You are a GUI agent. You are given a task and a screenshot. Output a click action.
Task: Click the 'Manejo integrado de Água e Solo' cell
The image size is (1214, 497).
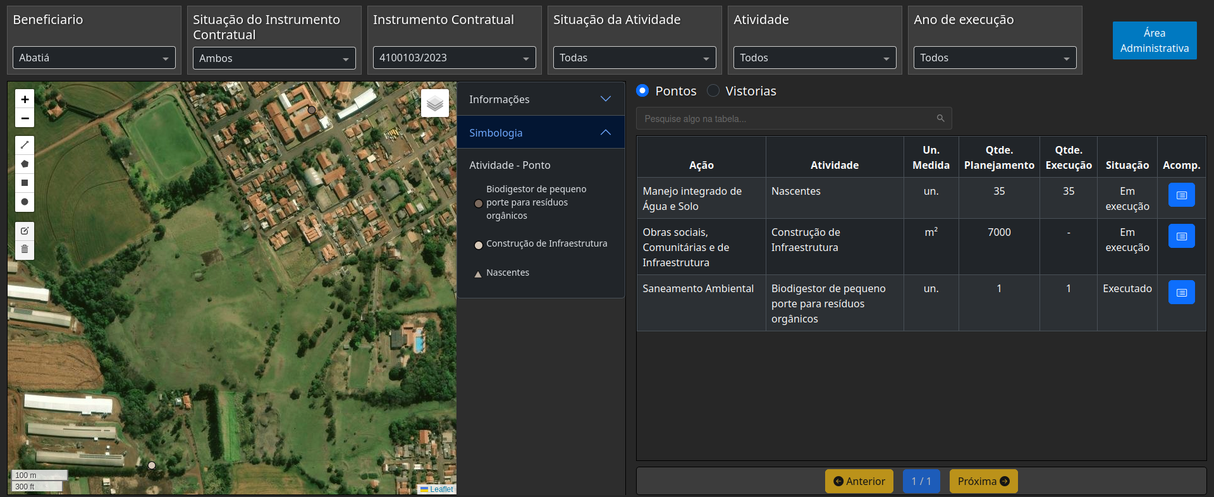tap(701, 199)
